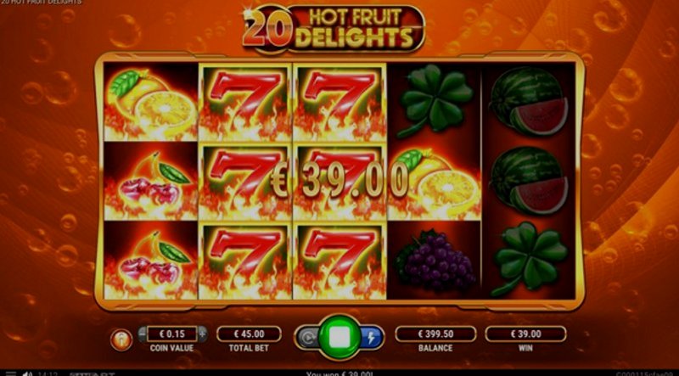Open the hamburger menu at bottom left
Image resolution: width=679 pixels, height=376 pixels.
[x=9, y=373]
